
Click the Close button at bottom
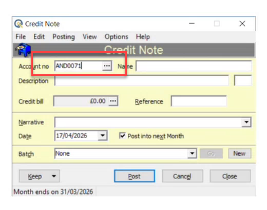click(230, 176)
